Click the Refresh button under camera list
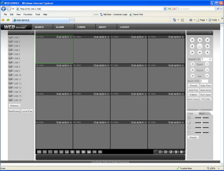This screenshot has width=224, height=171. tap(14, 106)
